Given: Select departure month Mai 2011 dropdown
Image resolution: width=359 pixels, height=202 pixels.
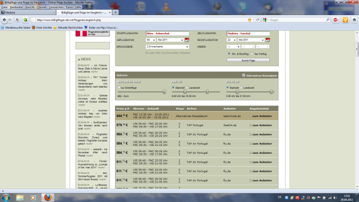Looking at the screenshot, I should click(171, 40).
